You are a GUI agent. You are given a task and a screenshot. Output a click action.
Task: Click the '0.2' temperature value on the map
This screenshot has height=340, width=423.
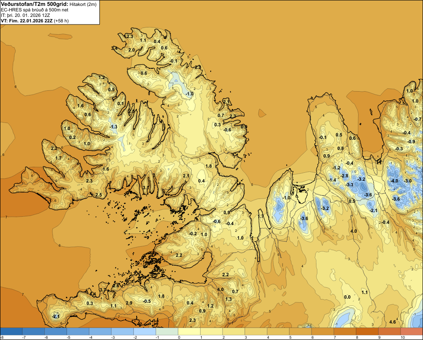pyautogui.click(x=72, y=137)
